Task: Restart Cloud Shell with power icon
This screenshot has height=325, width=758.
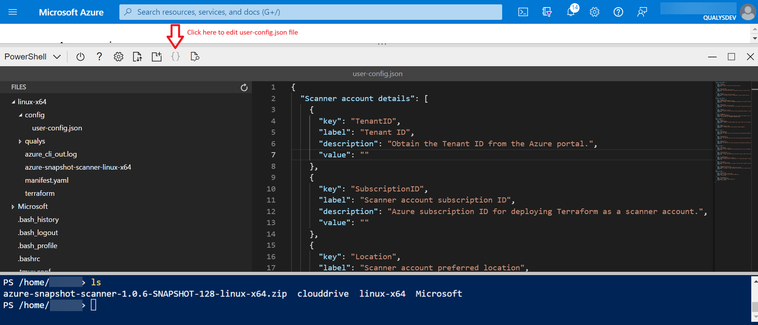Action: click(x=81, y=57)
